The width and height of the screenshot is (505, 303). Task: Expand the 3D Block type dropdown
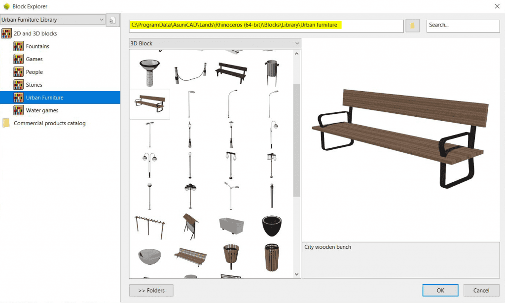215,43
